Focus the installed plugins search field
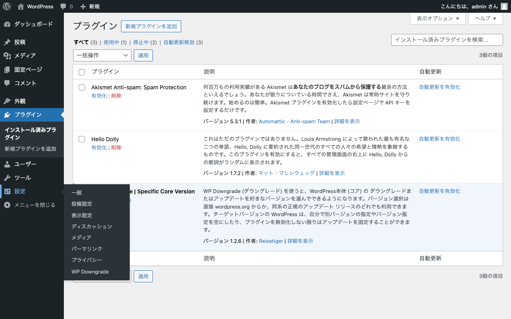This screenshot has width=511, height=319. pos(447,40)
